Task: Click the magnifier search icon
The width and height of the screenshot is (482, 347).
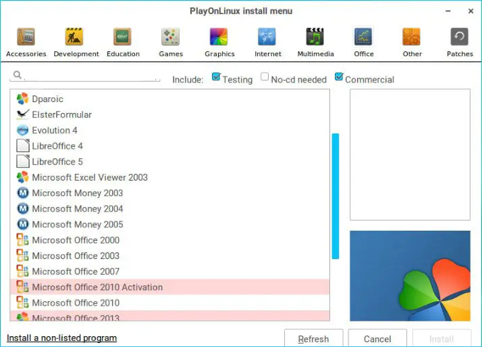Action: (x=18, y=75)
